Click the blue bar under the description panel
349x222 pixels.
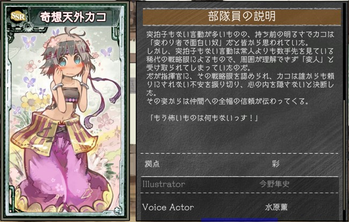(239, 220)
